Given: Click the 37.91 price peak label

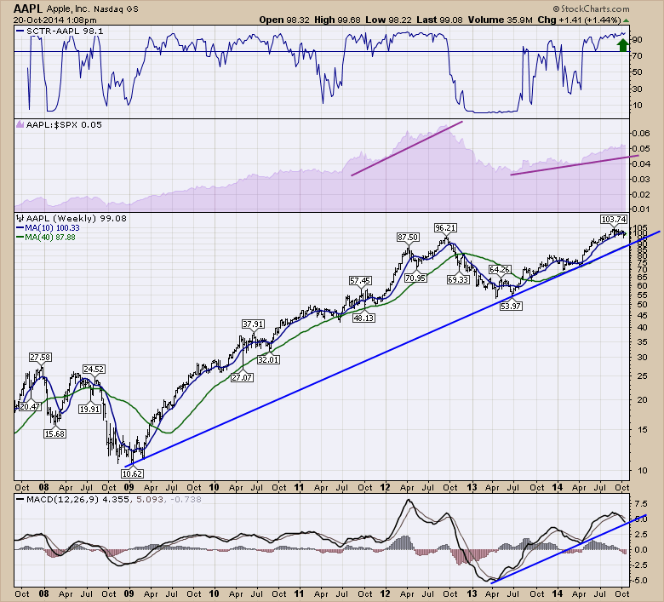Looking at the screenshot, I should 253,324.
